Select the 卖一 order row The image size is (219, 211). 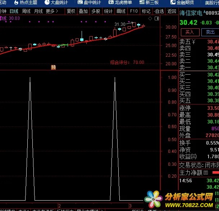coord(199,67)
